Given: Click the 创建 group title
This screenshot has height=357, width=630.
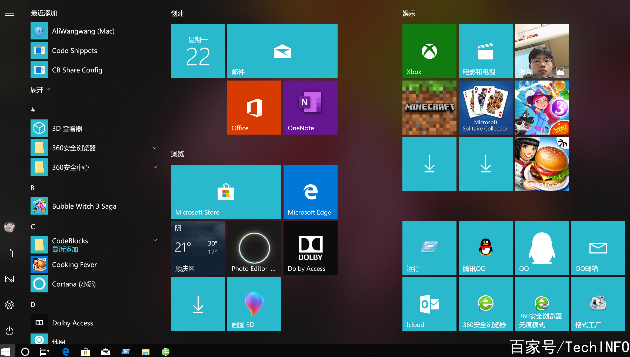Looking at the screenshot, I should (x=177, y=14).
